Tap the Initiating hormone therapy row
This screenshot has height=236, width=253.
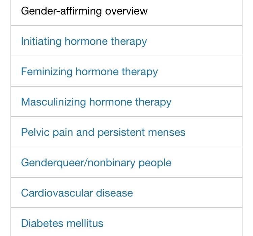[126, 41]
